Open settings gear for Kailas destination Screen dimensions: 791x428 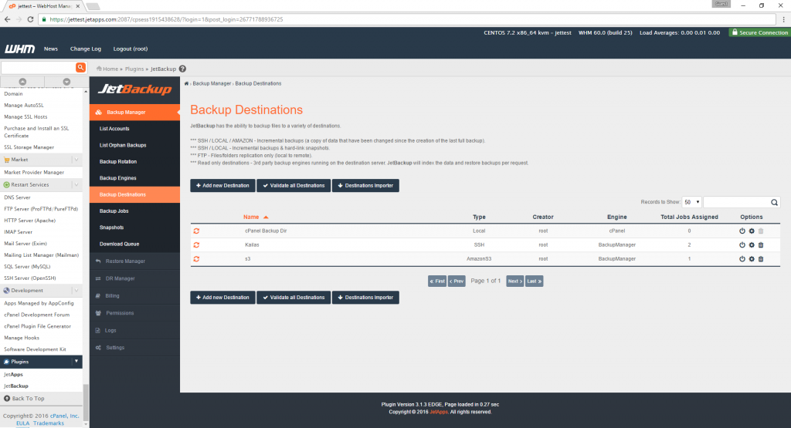point(752,244)
